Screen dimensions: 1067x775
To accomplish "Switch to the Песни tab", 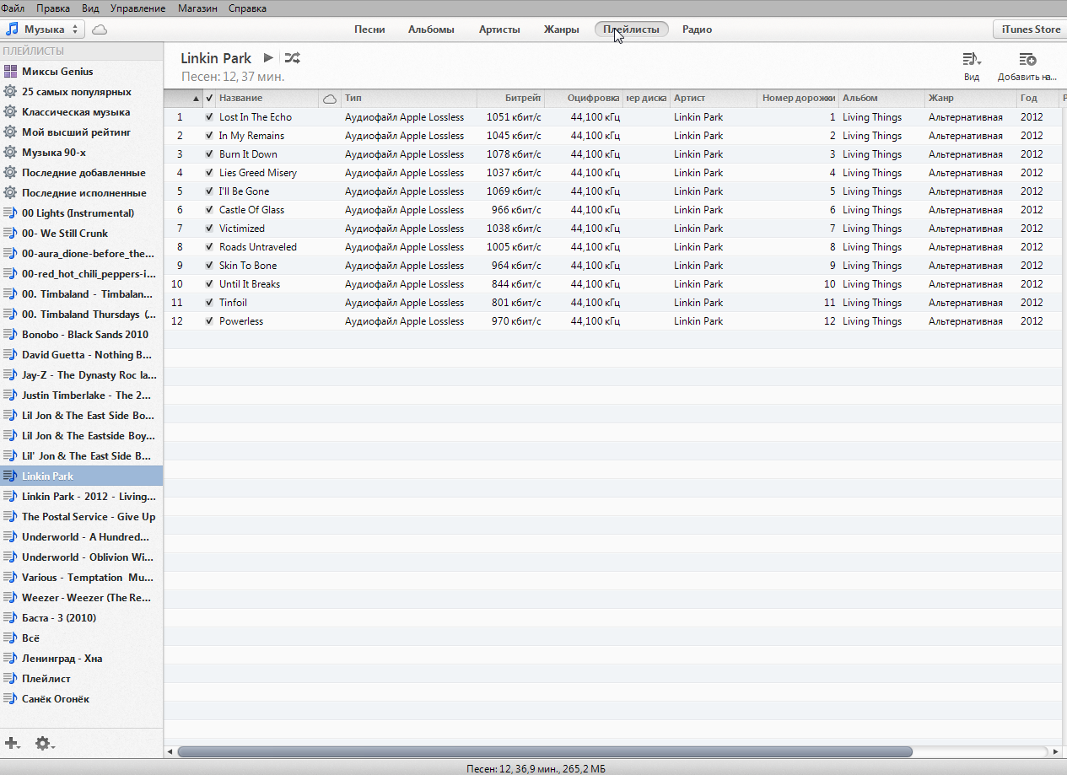I will coord(369,30).
